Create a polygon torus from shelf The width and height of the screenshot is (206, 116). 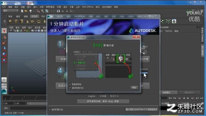point(39,21)
